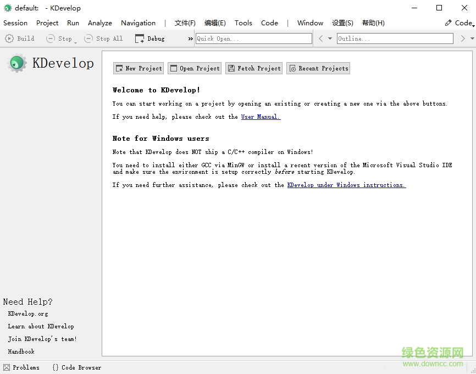Close the KDevelop window
The image size is (476, 374).
click(x=464, y=8)
